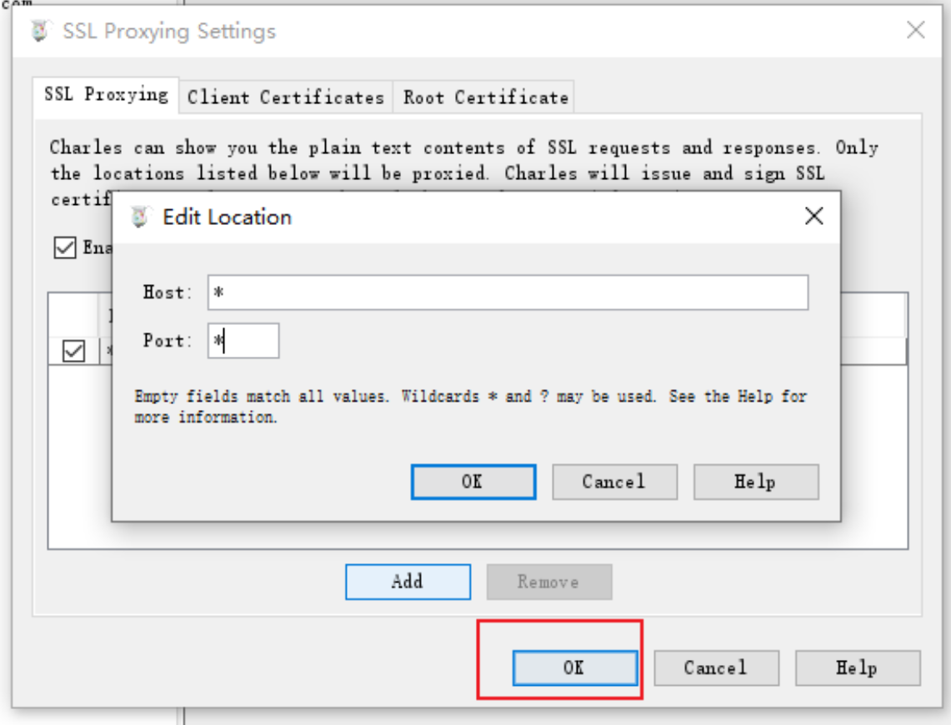Close the Edit Location dialog
Screen dimensions: 951x725
[x=814, y=216]
